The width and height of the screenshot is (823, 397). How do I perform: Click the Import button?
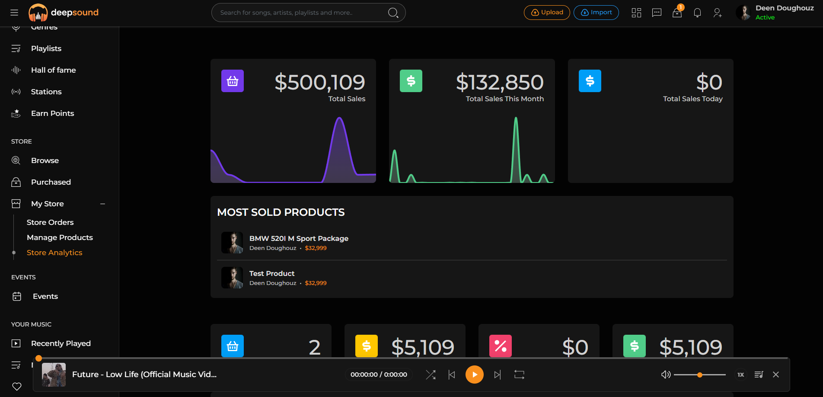596,13
